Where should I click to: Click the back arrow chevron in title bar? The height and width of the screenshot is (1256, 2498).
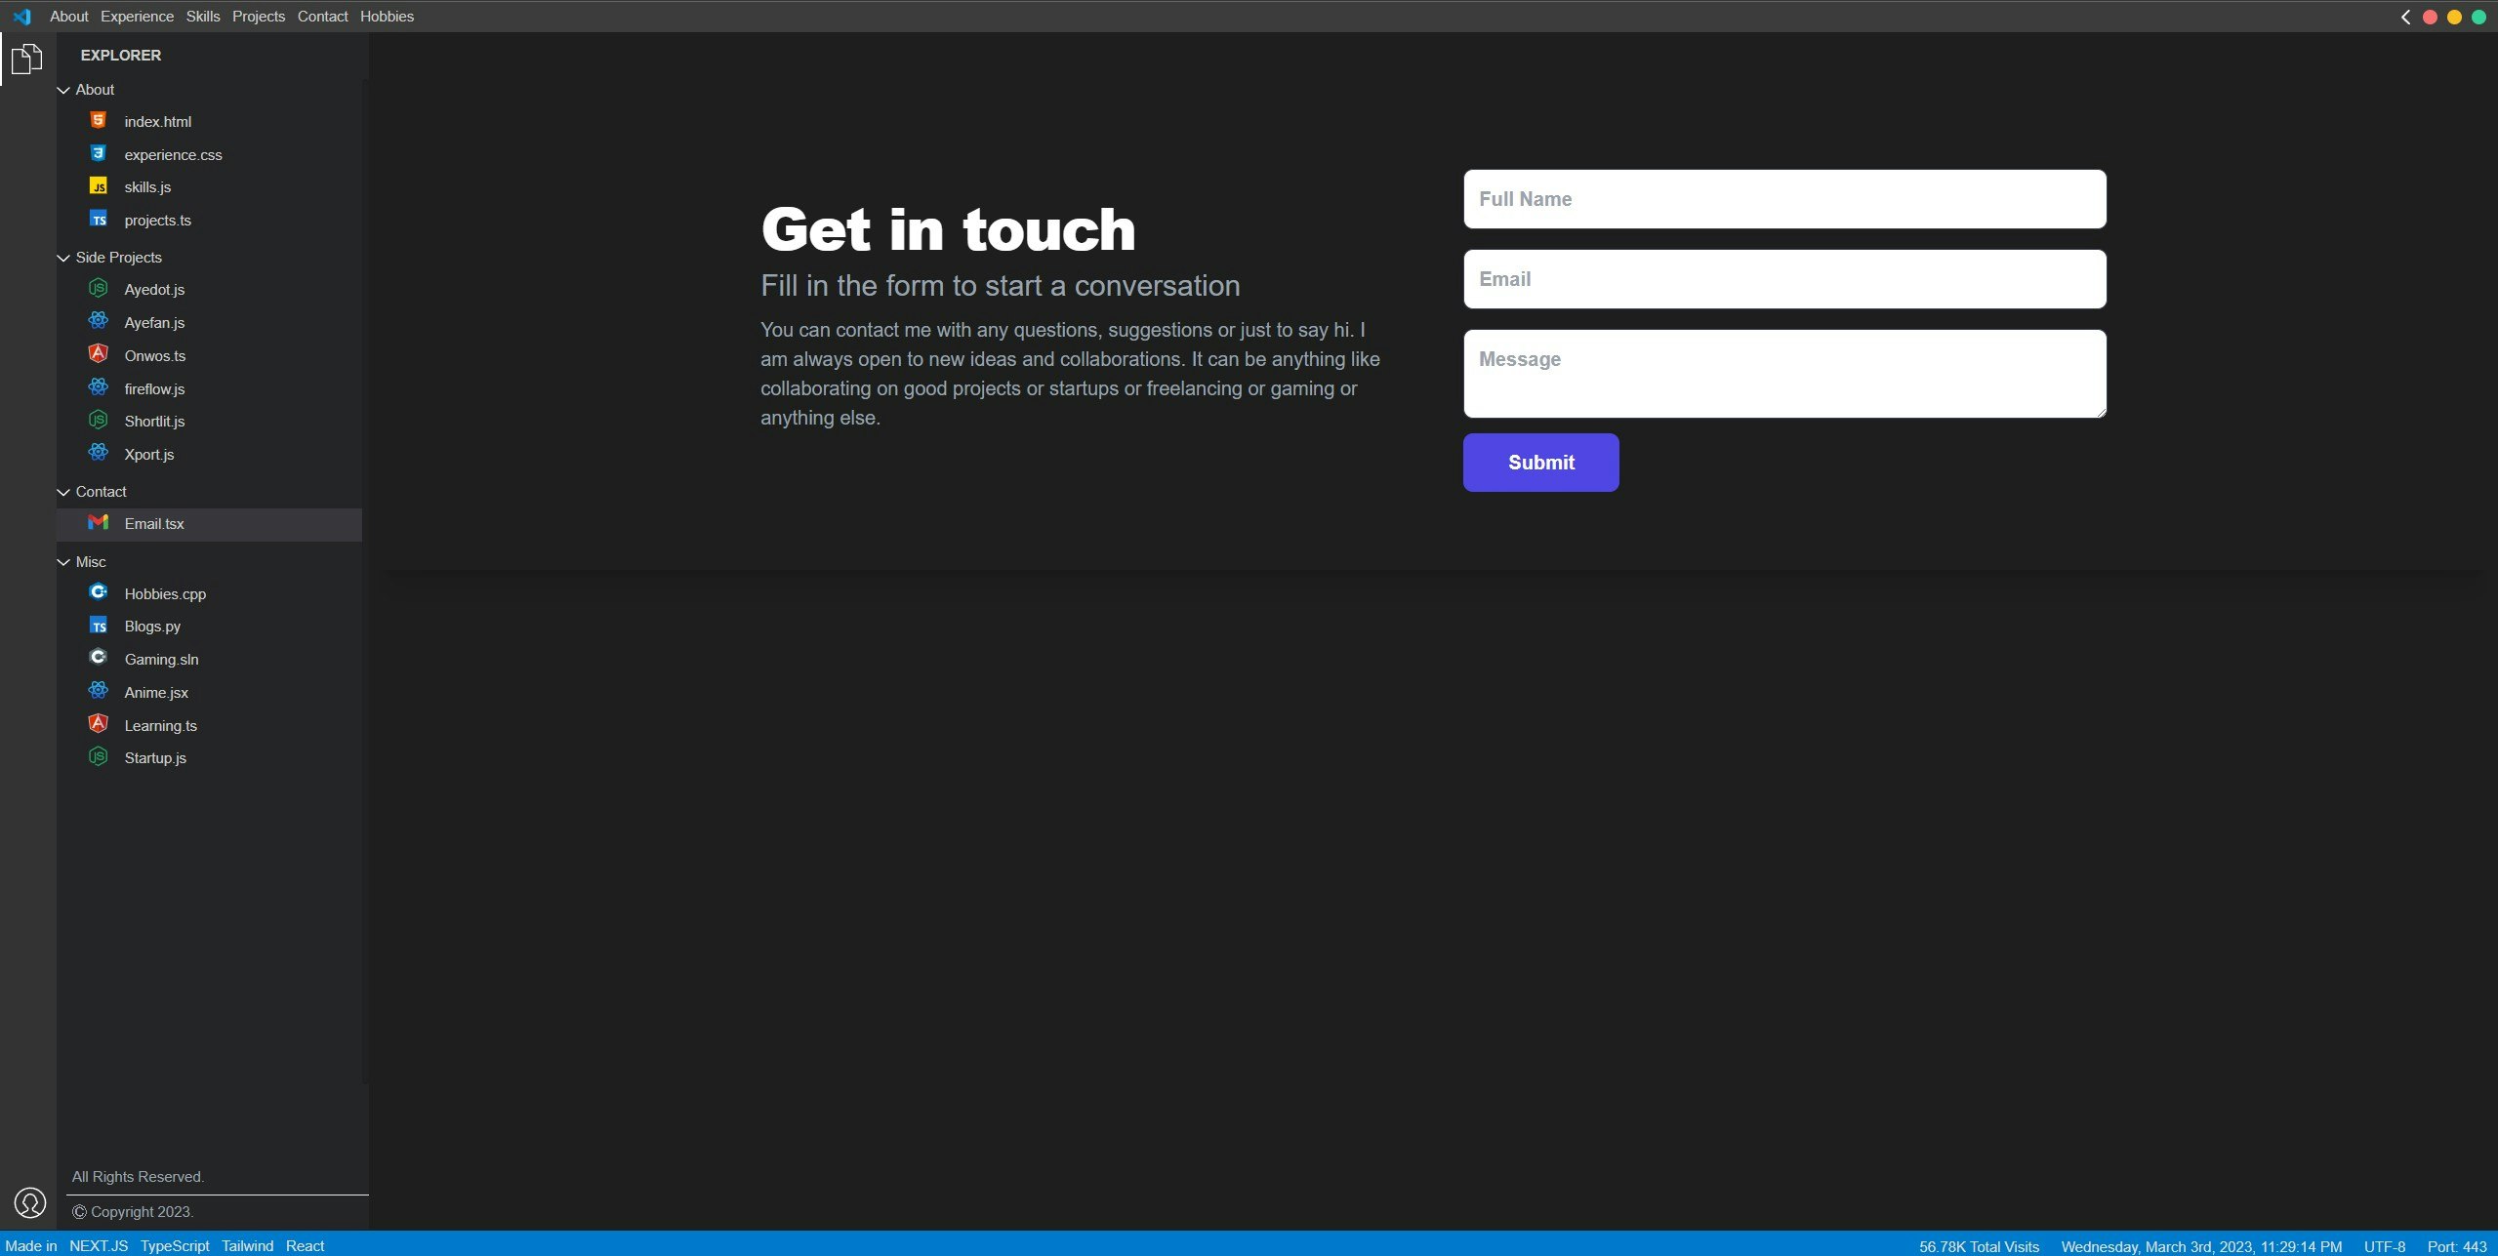(x=2406, y=17)
